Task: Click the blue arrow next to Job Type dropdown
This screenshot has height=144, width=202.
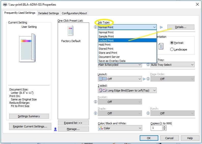Action: point(161,27)
